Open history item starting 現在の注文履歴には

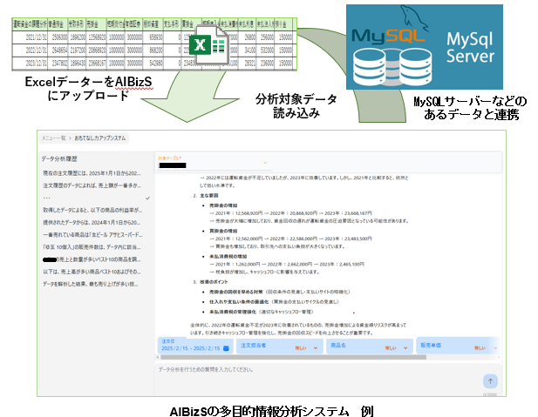coord(92,173)
